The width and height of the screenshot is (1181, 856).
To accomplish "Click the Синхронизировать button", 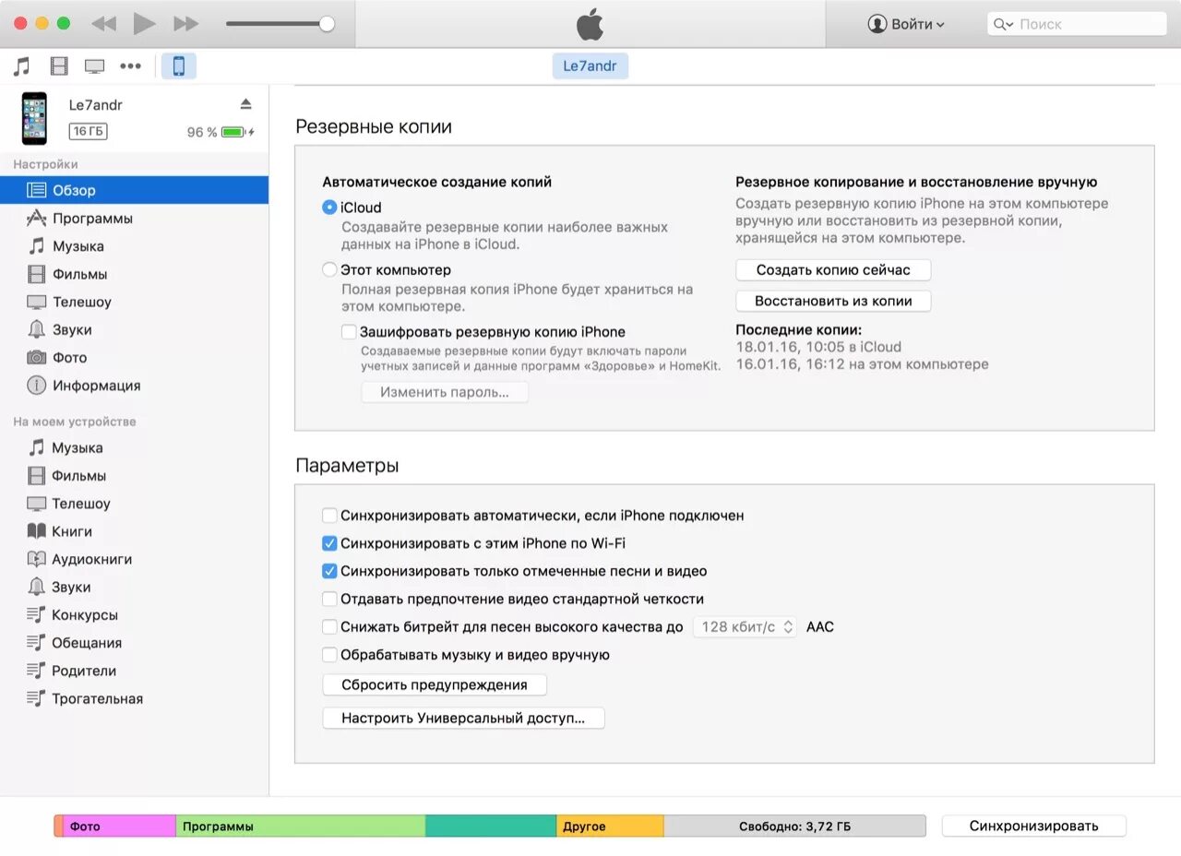I will [1033, 826].
